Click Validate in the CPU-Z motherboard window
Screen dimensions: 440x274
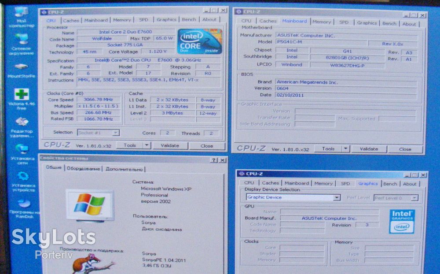coord(369,149)
